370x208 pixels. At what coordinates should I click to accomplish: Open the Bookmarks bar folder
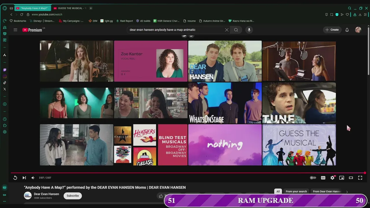[x=18, y=21]
